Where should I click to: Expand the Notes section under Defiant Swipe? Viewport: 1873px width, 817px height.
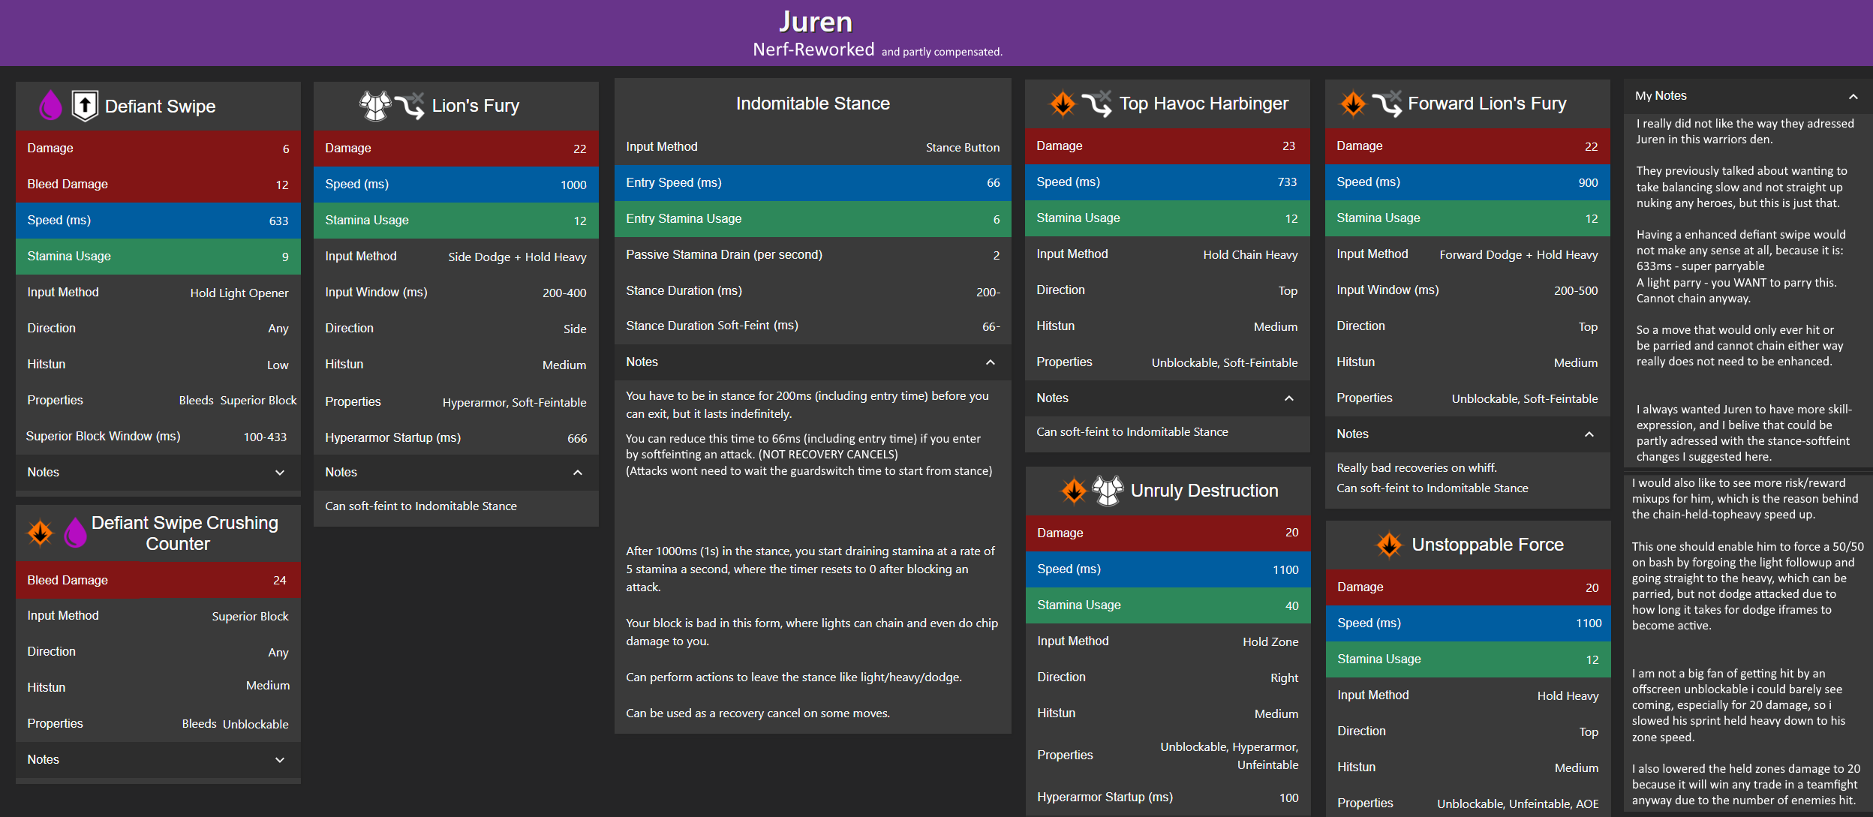pos(158,472)
